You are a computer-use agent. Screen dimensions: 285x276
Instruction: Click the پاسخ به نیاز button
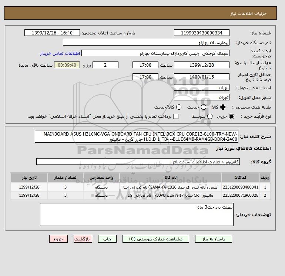point(214,239)
